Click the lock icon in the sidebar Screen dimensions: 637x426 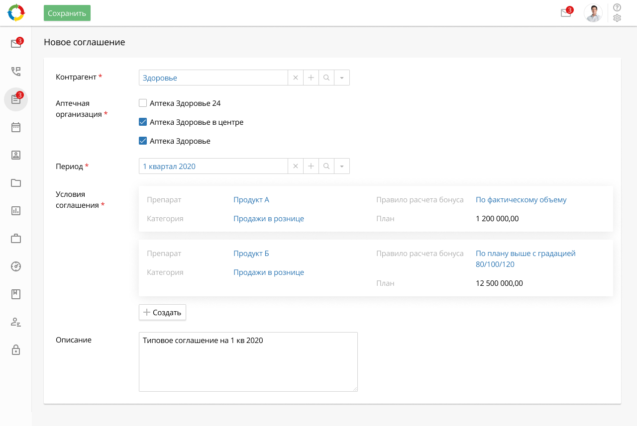(16, 350)
